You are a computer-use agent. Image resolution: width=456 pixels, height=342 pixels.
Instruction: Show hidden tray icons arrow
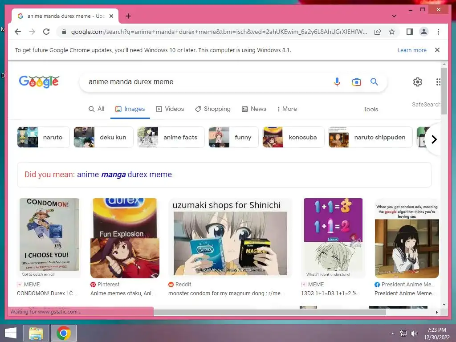pyautogui.click(x=392, y=334)
